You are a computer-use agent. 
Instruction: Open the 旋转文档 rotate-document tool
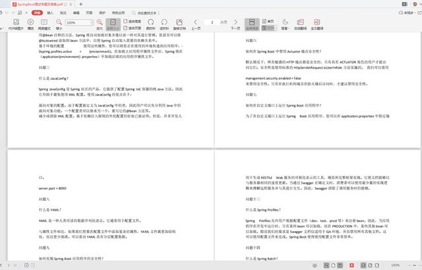179,24
